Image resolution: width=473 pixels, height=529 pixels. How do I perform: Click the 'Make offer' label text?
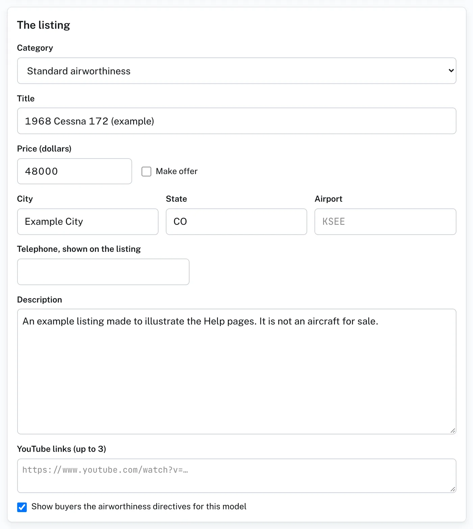tap(177, 171)
